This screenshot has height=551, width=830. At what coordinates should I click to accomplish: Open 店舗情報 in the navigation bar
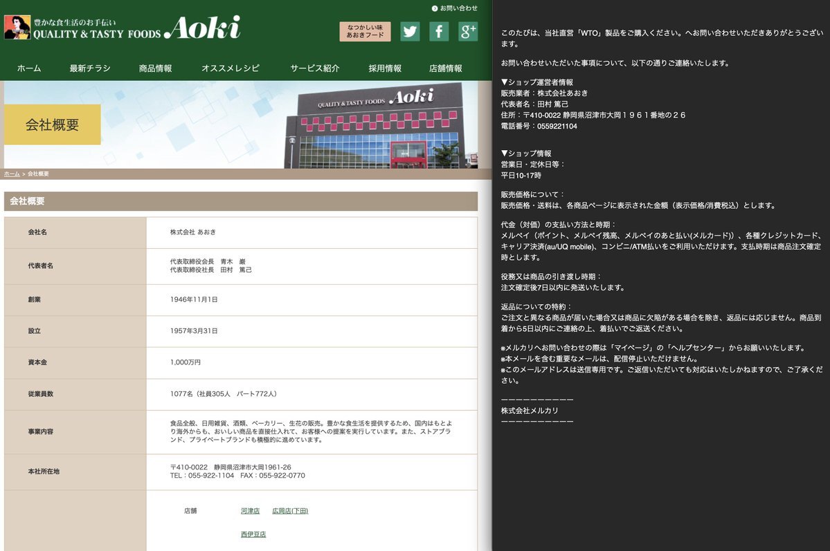tap(446, 68)
